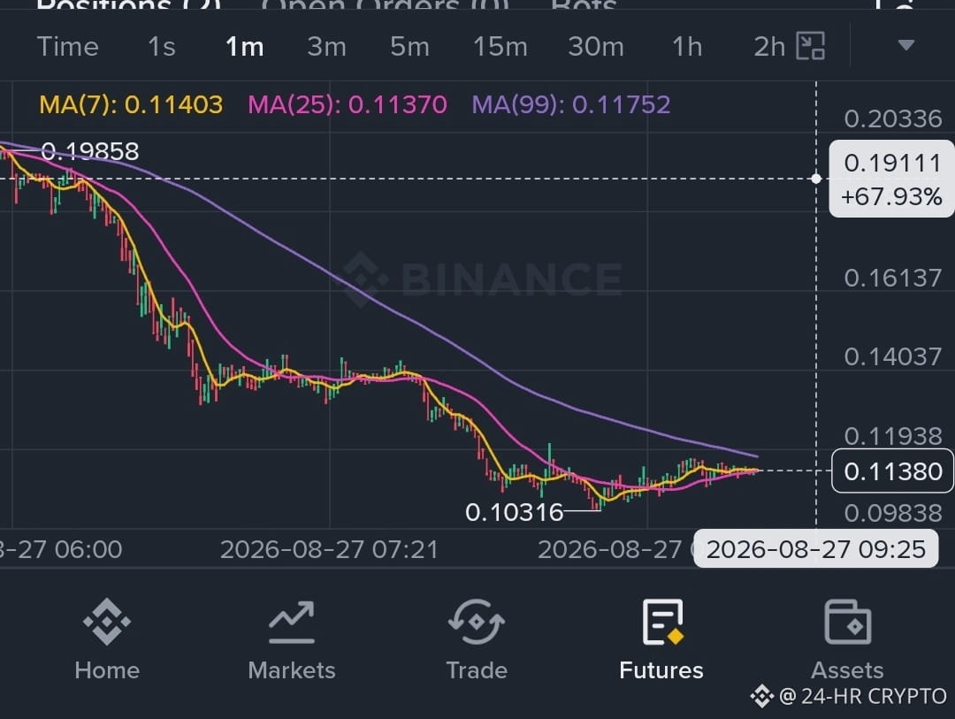Image resolution: width=955 pixels, height=719 pixels.
Task: Tap the 0.09838 price axis label
Action: point(893,513)
